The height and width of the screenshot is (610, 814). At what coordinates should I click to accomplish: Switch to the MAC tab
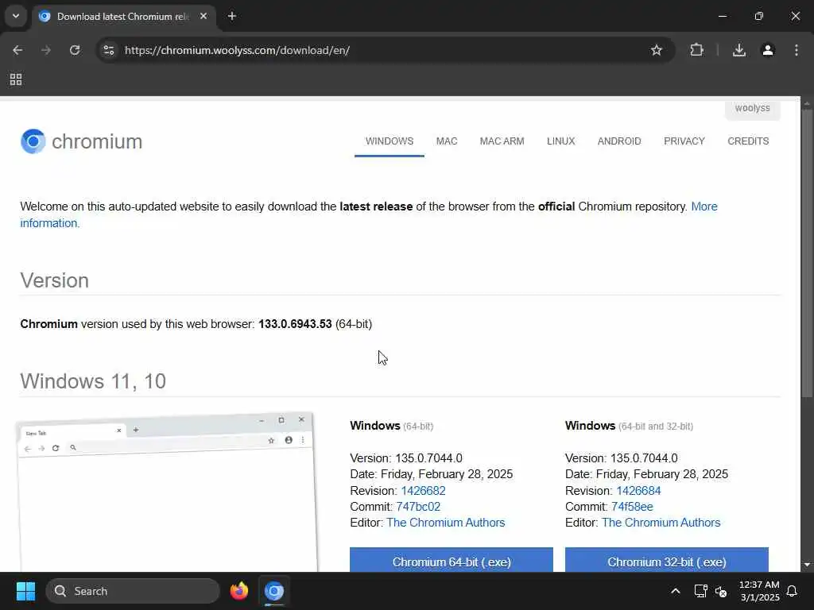click(447, 141)
